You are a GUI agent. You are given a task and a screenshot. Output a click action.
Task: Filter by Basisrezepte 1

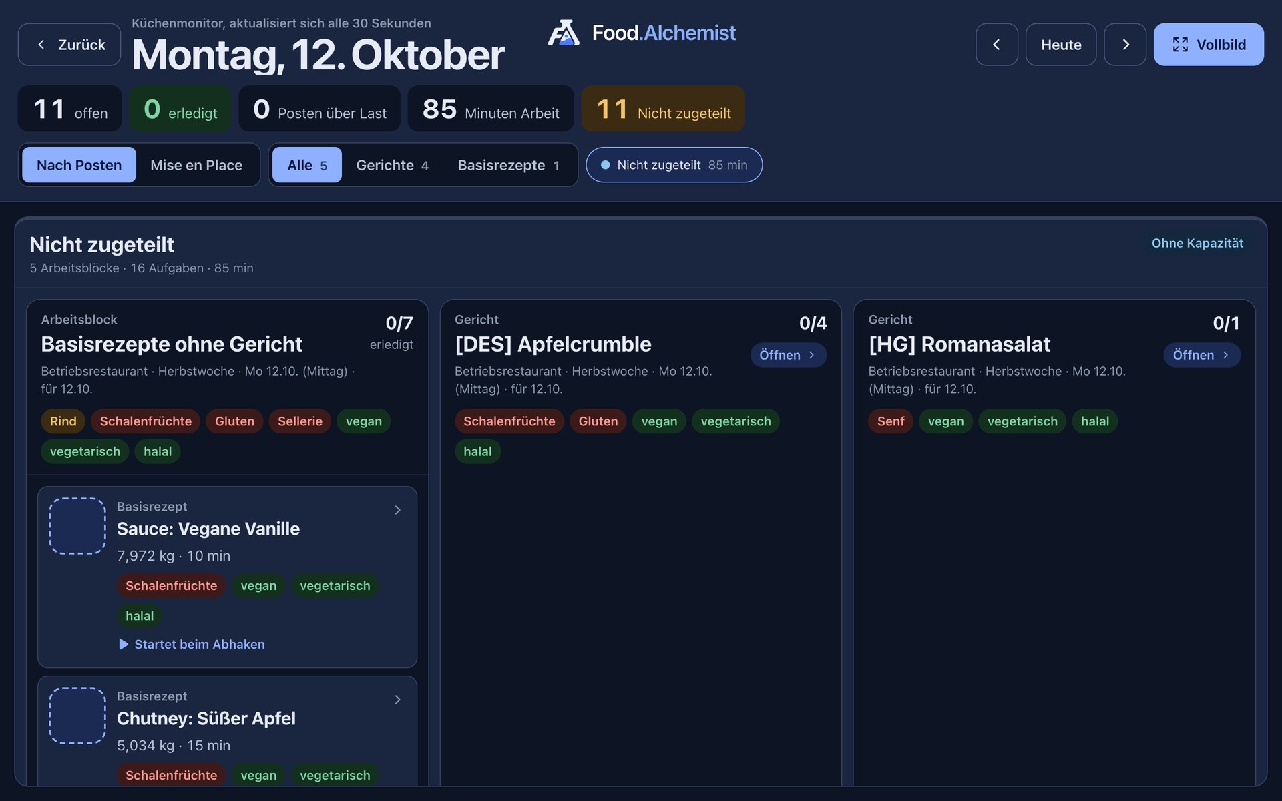pos(509,165)
